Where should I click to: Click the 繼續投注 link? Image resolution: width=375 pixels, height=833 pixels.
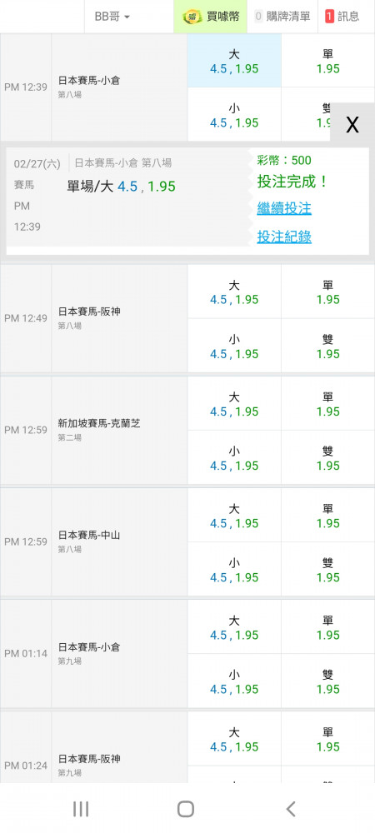(x=284, y=208)
